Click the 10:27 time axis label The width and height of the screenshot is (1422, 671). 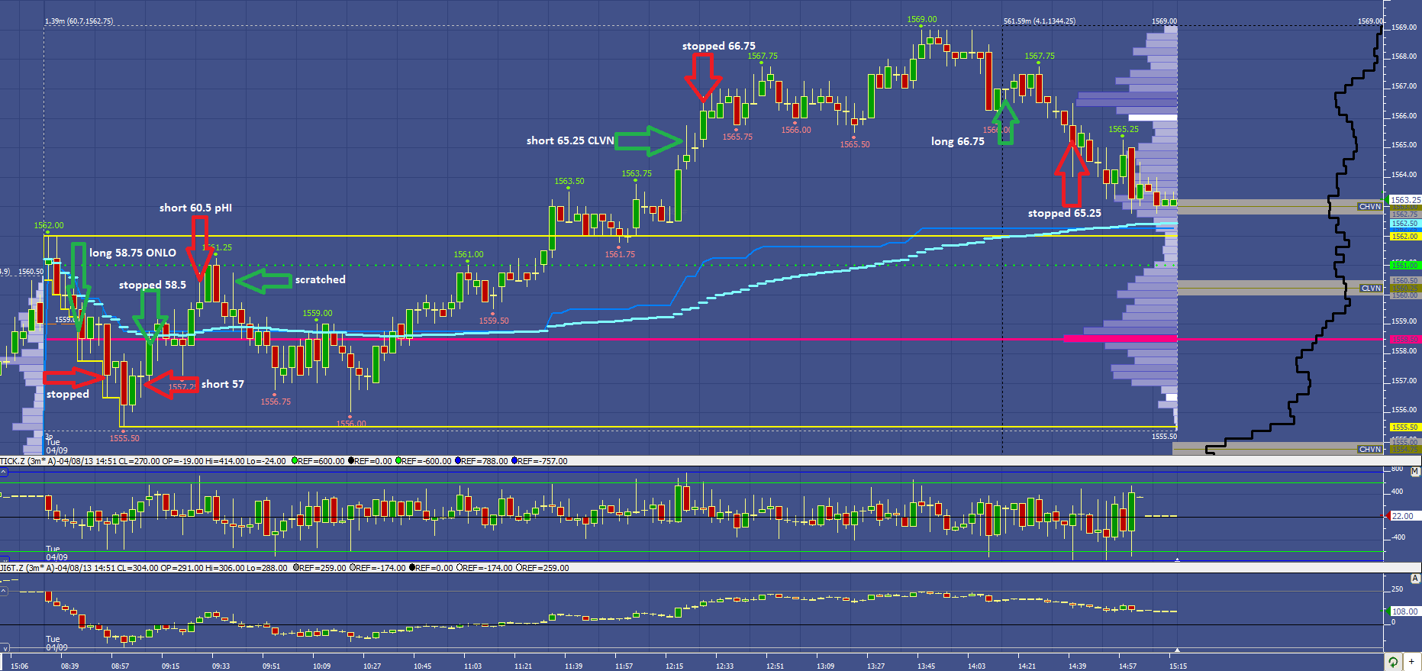[372, 666]
